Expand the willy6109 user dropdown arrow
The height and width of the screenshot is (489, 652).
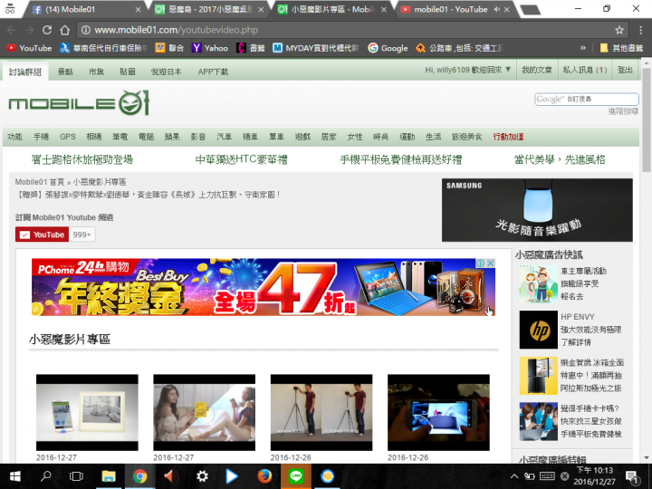(508, 70)
